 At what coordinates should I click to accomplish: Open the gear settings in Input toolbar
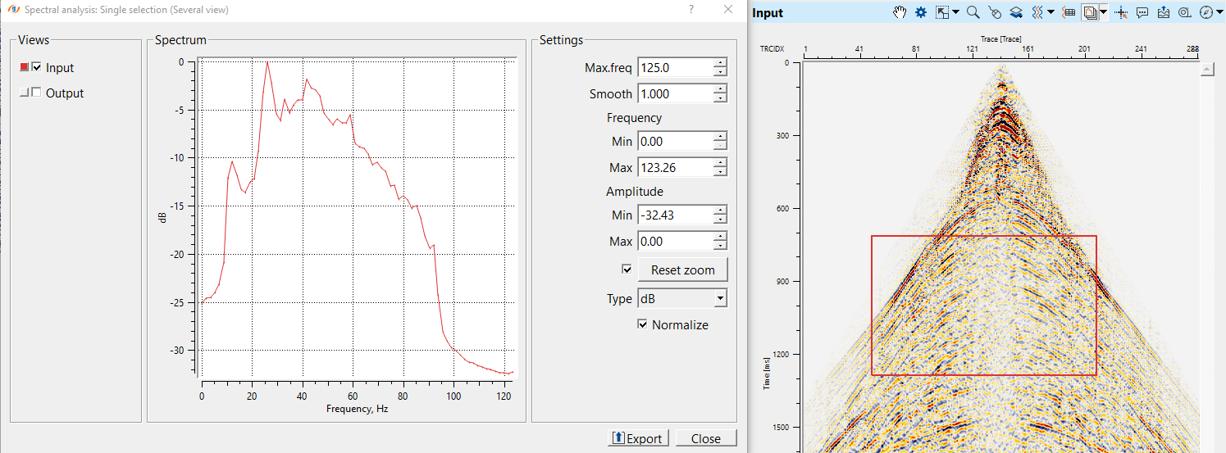pos(920,12)
